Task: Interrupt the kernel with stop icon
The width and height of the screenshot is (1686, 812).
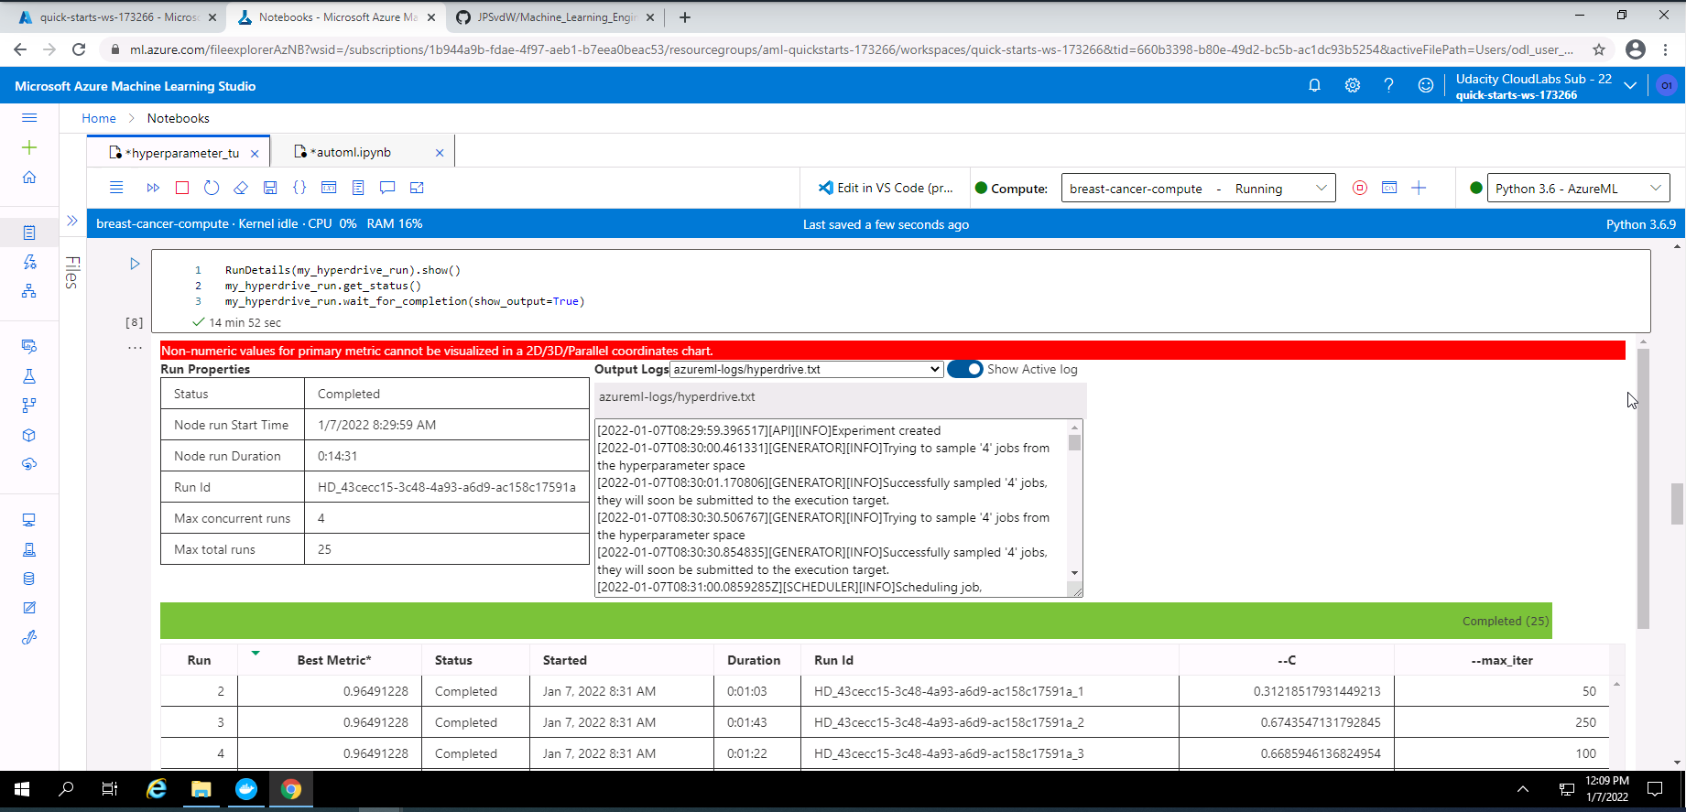Action: tap(182, 188)
